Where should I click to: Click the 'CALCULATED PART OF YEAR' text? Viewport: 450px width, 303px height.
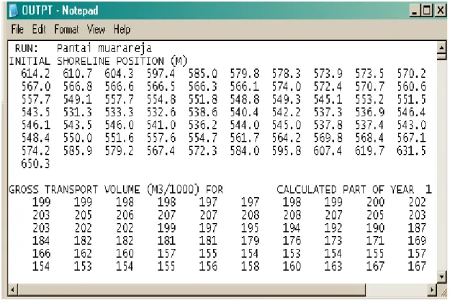coord(346,190)
